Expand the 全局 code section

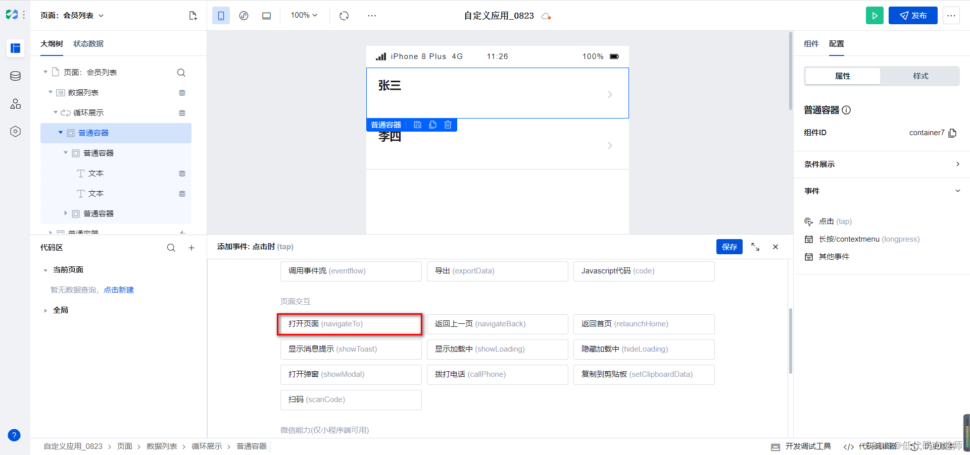coord(45,311)
